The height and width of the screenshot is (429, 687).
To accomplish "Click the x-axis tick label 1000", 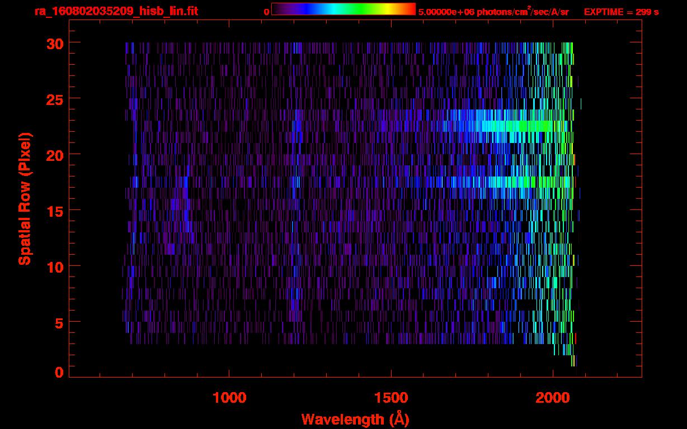I will [x=229, y=398].
